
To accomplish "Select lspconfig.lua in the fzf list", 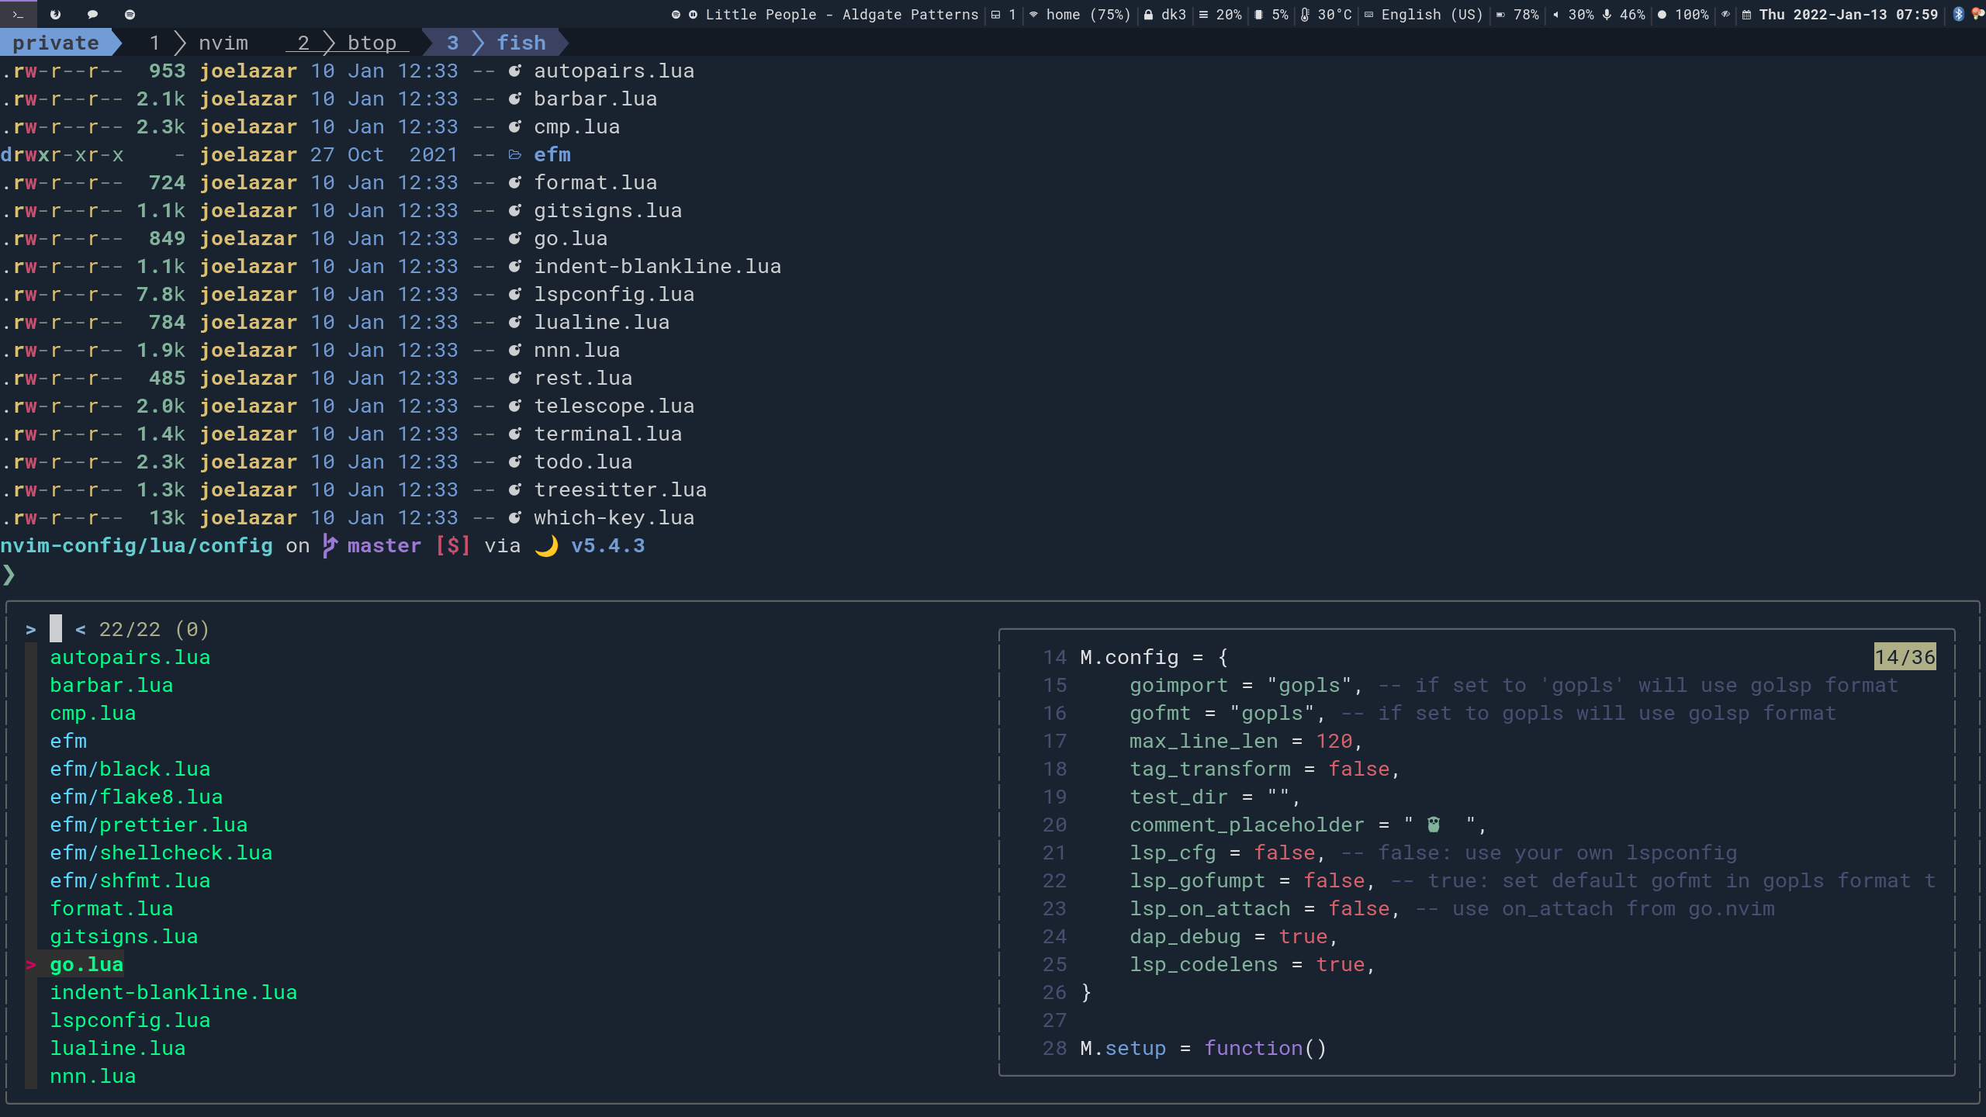I will pos(130,1020).
